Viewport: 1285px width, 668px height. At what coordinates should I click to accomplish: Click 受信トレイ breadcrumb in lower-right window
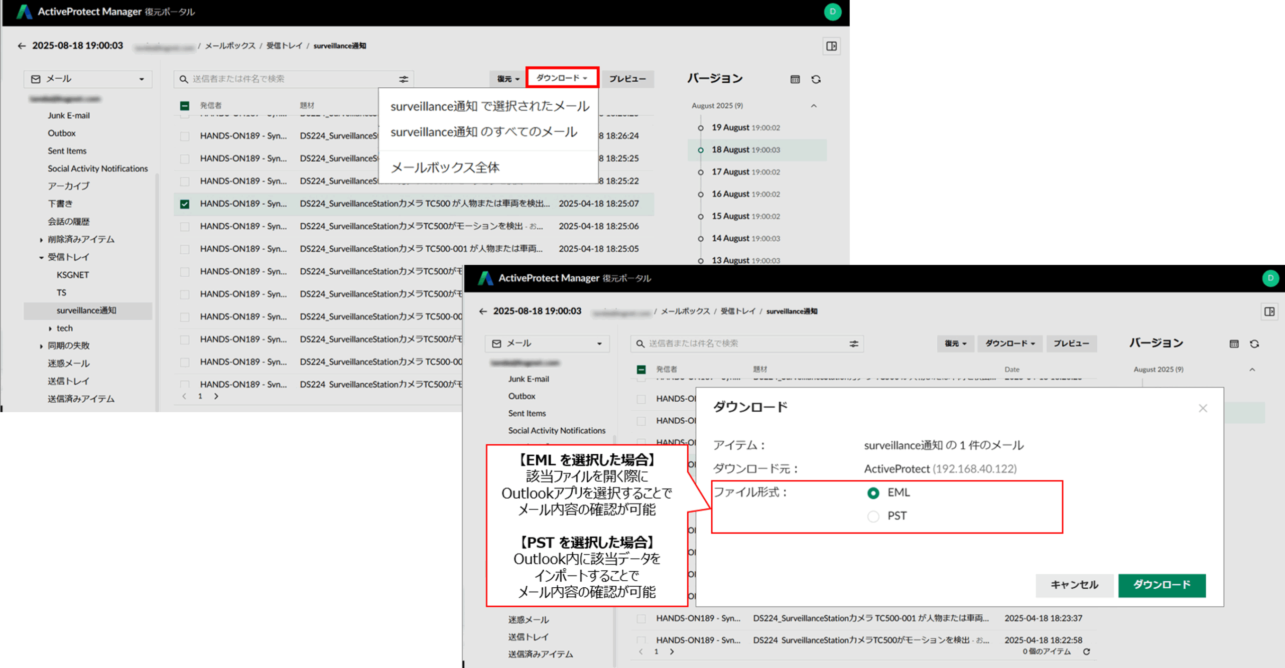(738, 311)
